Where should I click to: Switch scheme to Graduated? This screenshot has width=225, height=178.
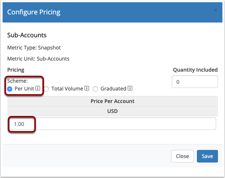(x=95, y=89)
